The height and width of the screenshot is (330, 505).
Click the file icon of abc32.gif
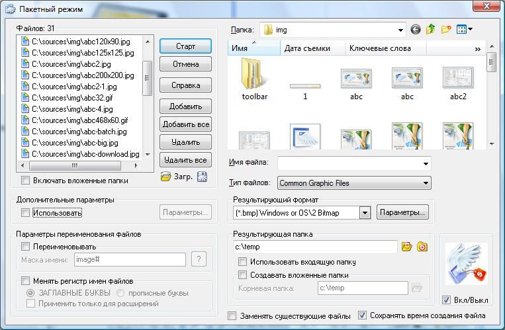coord(25,98)
